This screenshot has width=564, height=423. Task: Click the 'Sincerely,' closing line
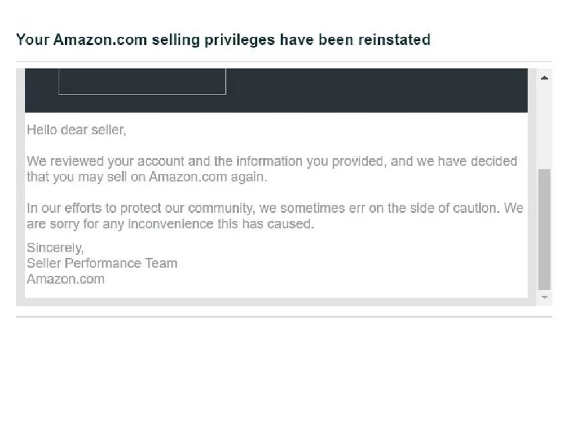(55, 248)
